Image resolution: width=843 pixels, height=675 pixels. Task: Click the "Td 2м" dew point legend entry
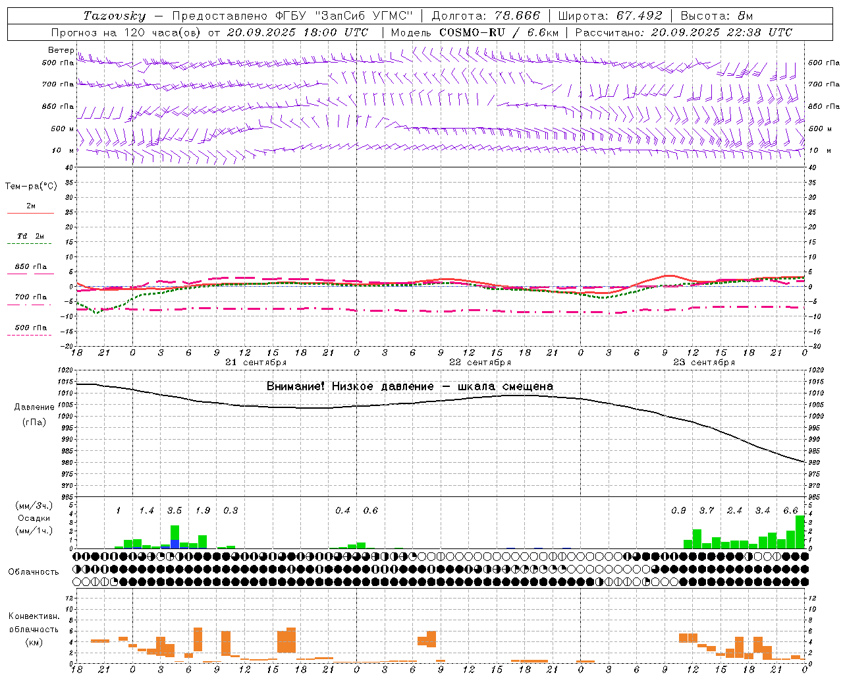pyautogui.click(x=31, y=236)
